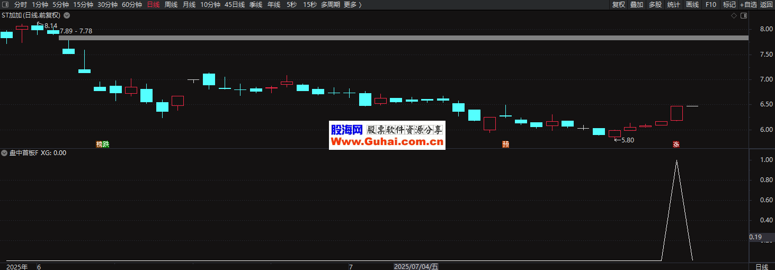
Task: Switch to 月线 period
Action: click(189, 4)
